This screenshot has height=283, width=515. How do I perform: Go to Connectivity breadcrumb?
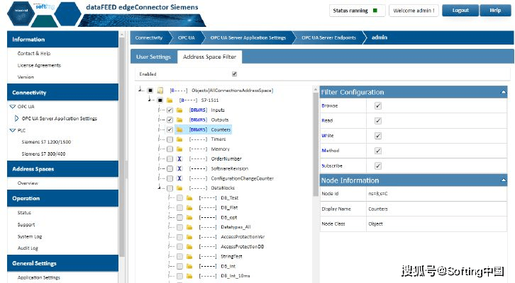click(x=149, y=37)
